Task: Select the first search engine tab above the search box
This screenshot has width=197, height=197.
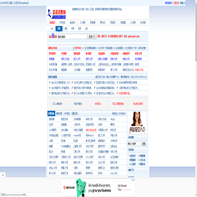Action: (x=52, y=28)
